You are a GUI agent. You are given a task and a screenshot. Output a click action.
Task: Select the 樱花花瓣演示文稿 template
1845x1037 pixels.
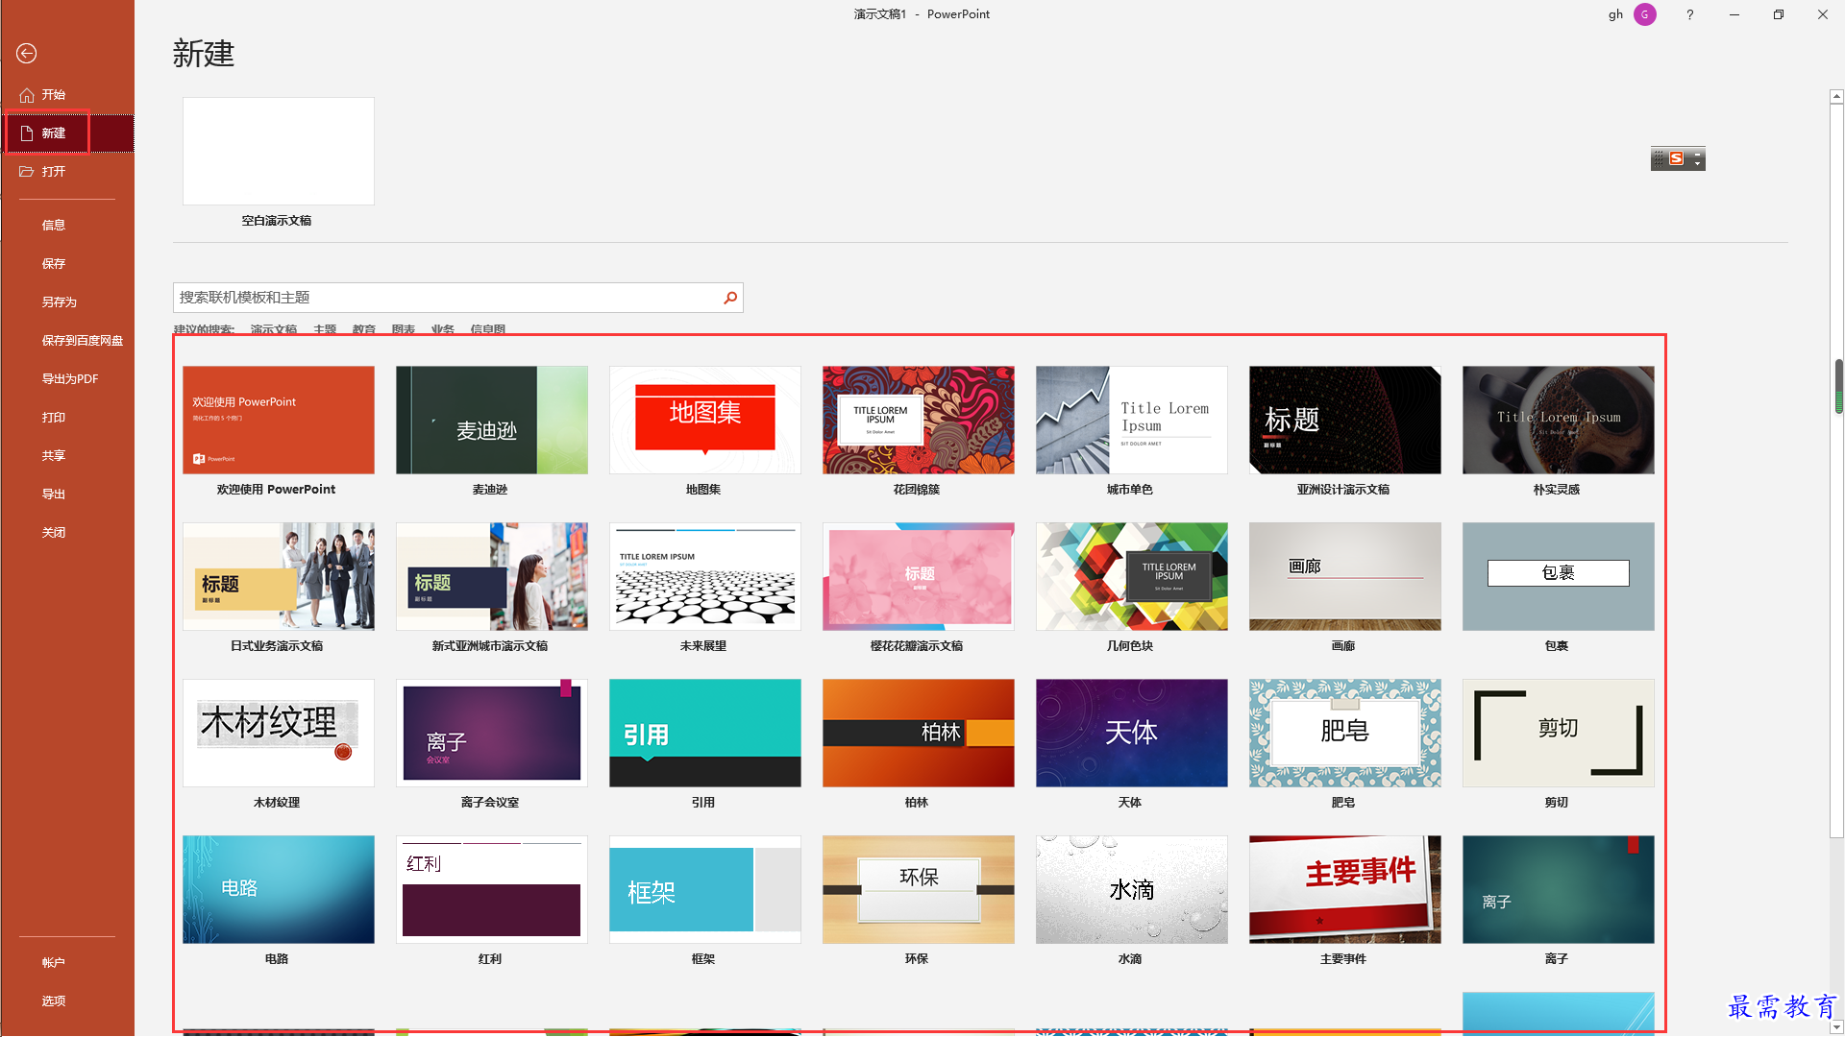tap(919, 576)
